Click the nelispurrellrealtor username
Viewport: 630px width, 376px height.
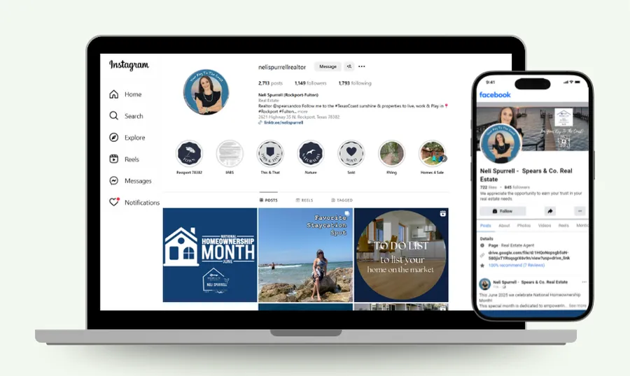click(282, 67)
